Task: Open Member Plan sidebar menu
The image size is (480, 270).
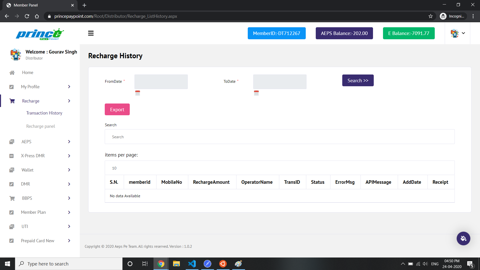Action: pyautogui.click(x=33, y=212)
